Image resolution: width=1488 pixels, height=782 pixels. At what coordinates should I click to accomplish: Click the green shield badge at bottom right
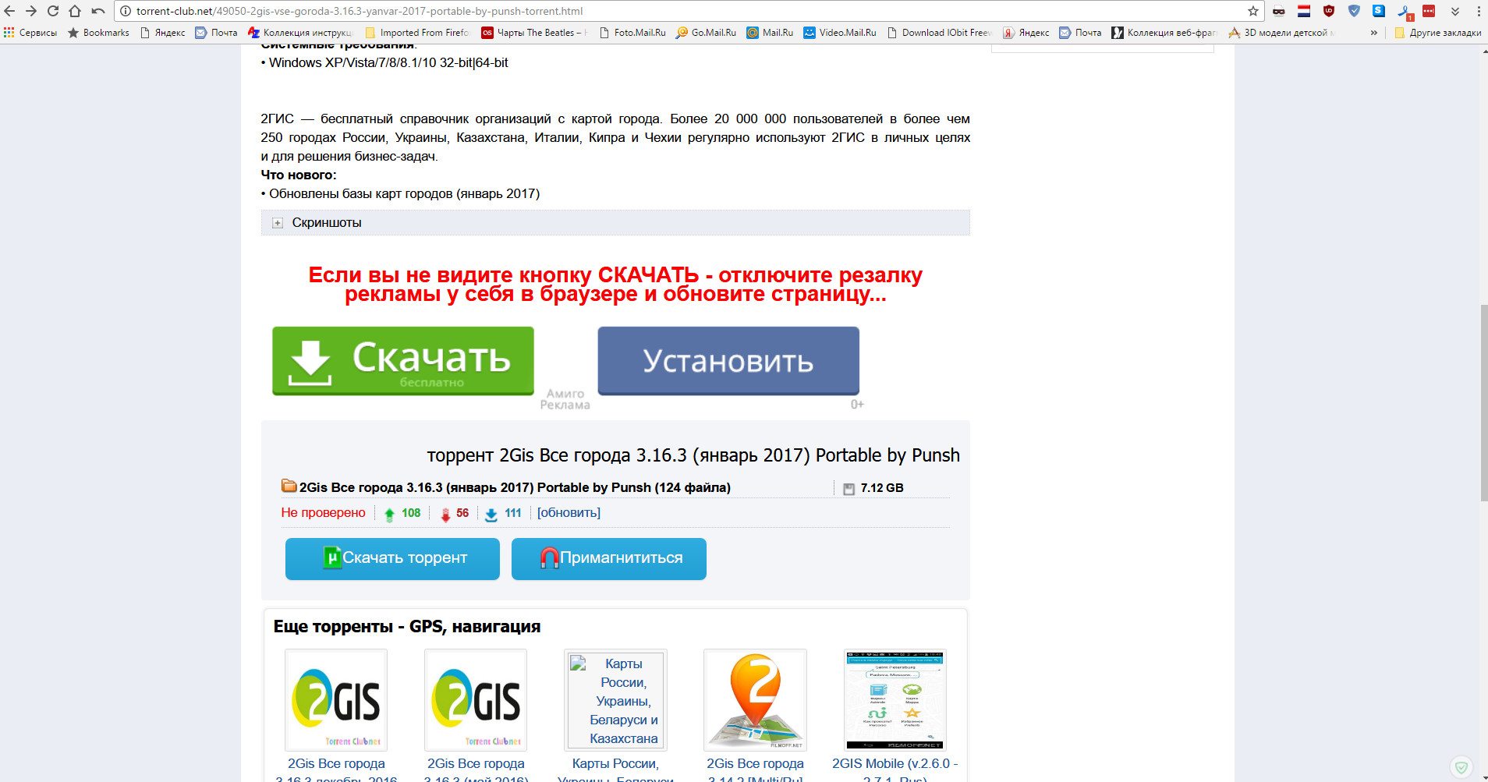click(x=1461, y=767)
